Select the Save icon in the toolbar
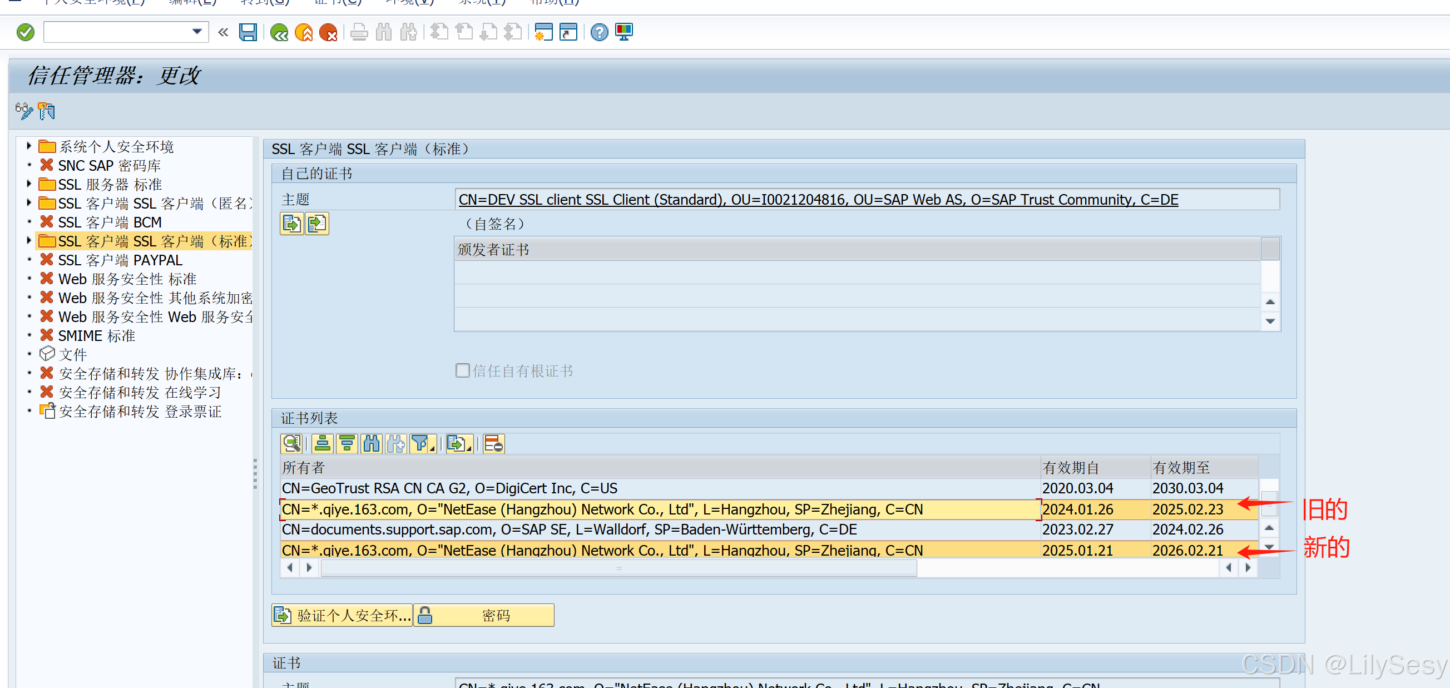The image size is (1450, 688). [248, 32]
